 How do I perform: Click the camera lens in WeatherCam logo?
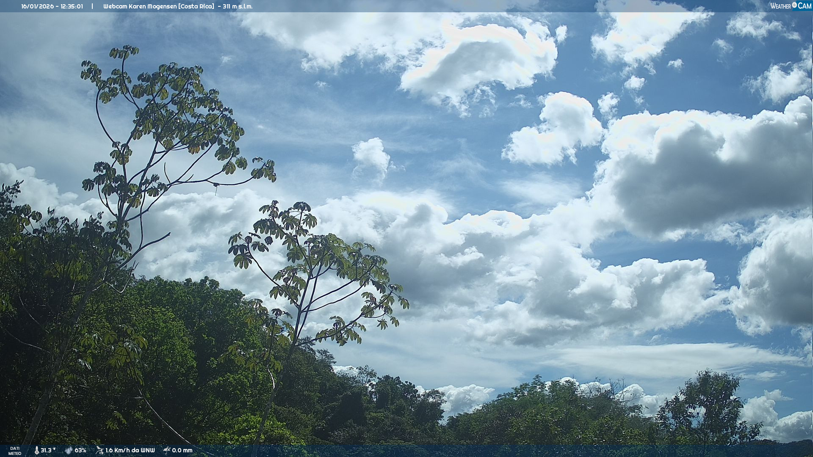tap(794, 5)
